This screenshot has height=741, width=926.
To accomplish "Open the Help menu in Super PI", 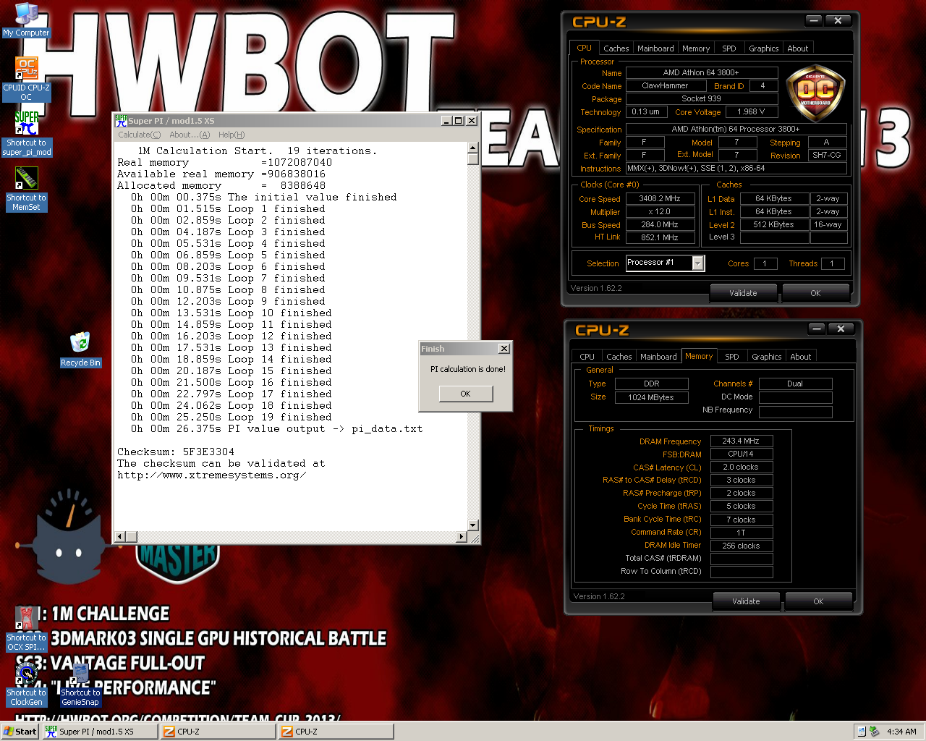I will point(231,135).
